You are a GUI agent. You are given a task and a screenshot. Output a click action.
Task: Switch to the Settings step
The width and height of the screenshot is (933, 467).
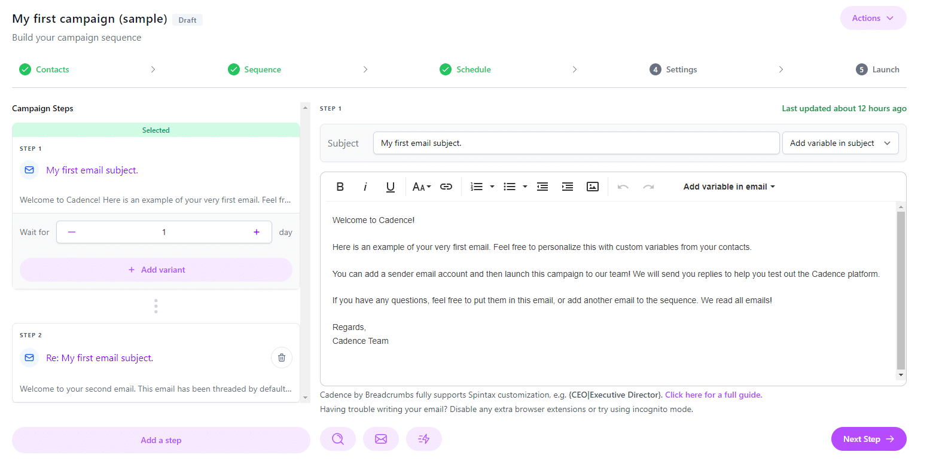680,69
